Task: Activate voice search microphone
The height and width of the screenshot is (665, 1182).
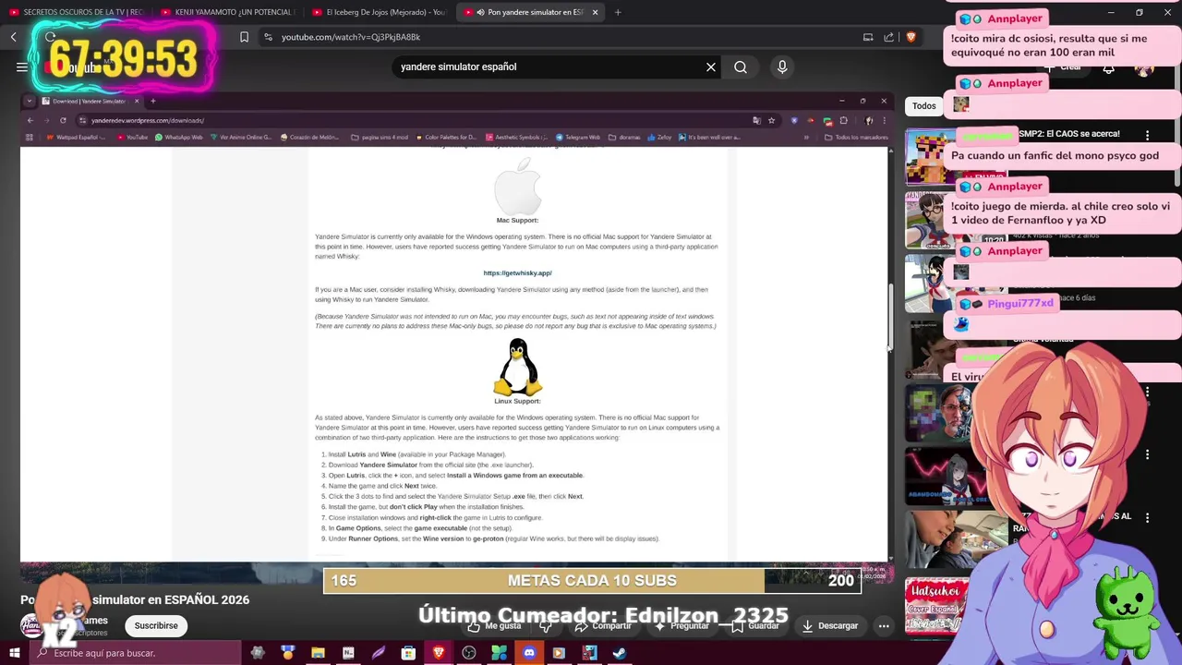Action: [782, 66]
